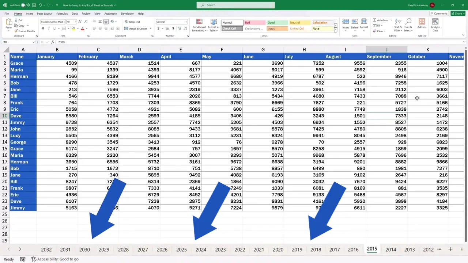The width and height of the screenshot is (468, 263).
Task: Open the 2024 sheet tab
Action: [201, 249]
